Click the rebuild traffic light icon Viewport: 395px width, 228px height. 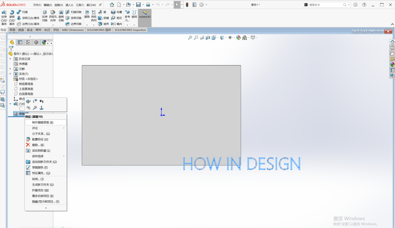pyautogui.click(x=187, y=5)
